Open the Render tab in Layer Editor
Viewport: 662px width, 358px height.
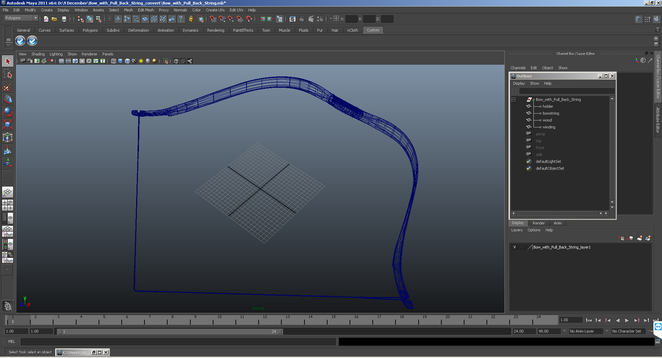[539, 223]
